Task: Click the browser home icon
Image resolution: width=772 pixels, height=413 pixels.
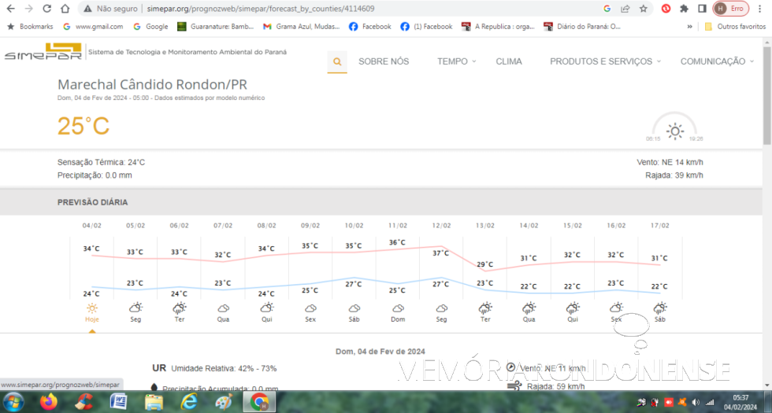Action: 65,9
